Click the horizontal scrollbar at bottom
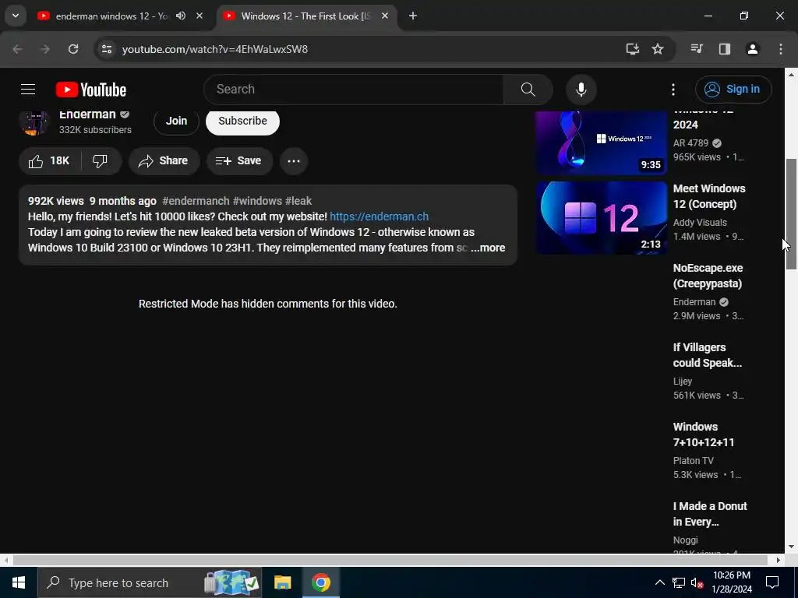 [x=390, y=560]
